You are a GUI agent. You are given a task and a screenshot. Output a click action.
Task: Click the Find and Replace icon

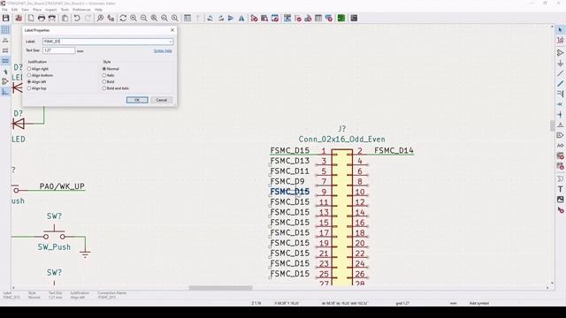pos(111,18)
